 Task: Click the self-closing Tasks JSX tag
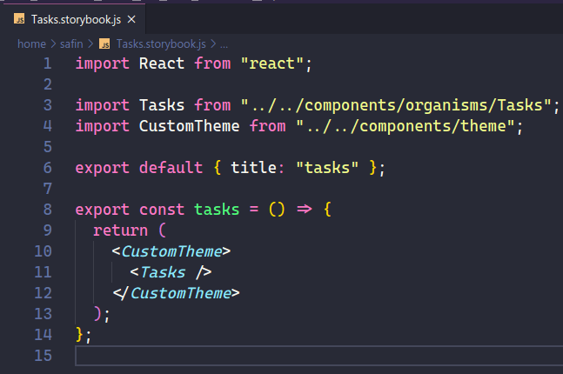coord(171,272)
